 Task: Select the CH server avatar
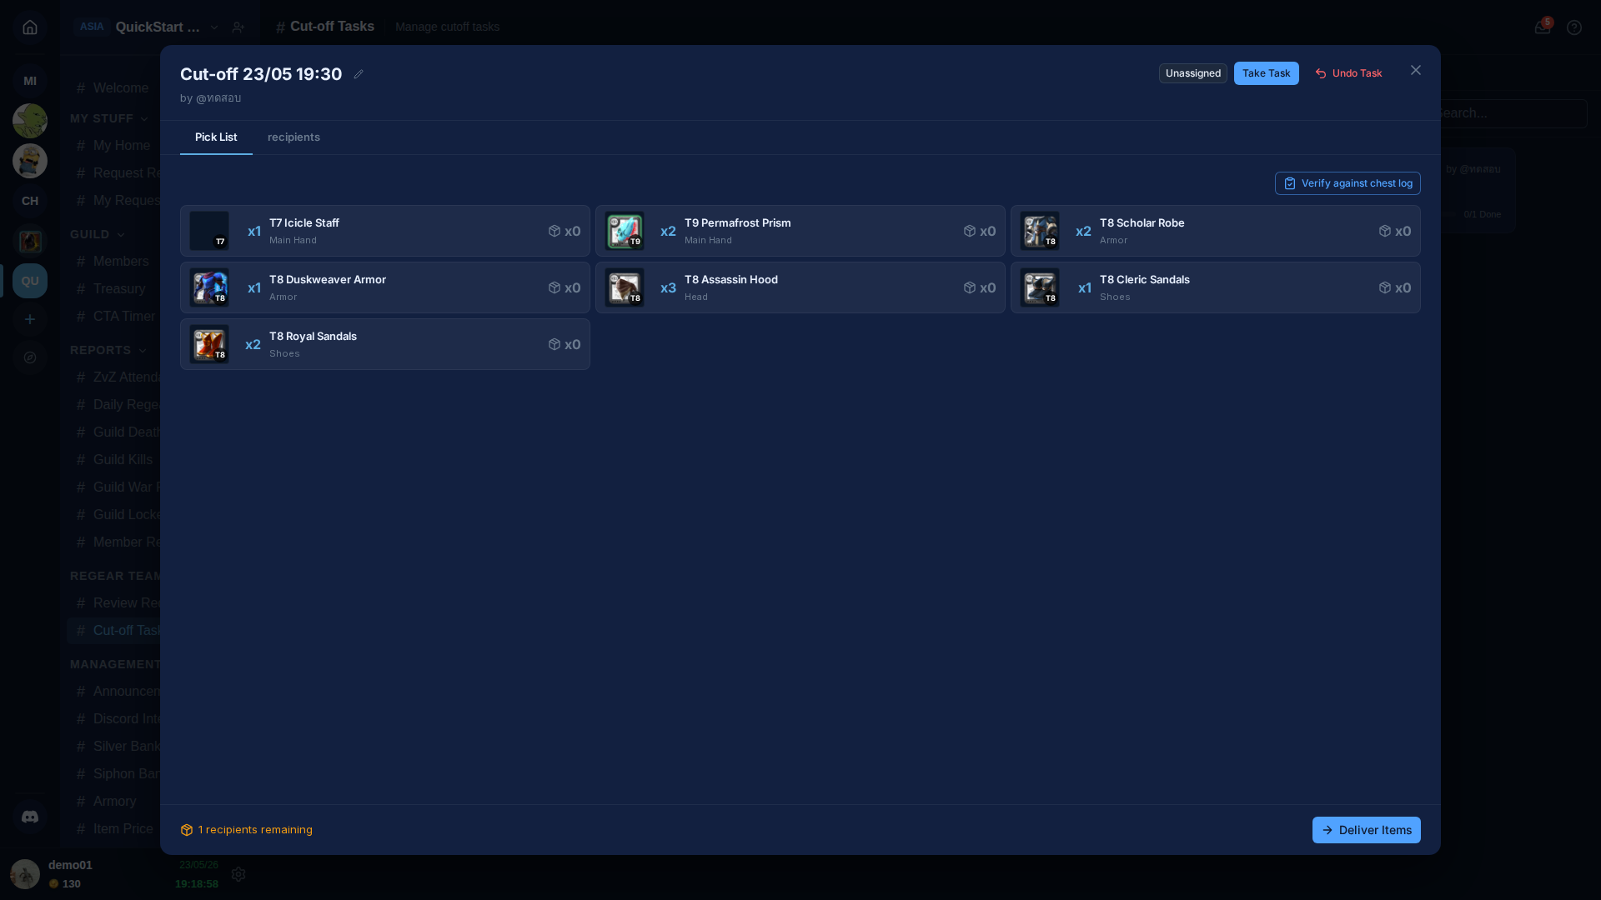[30, 201]
